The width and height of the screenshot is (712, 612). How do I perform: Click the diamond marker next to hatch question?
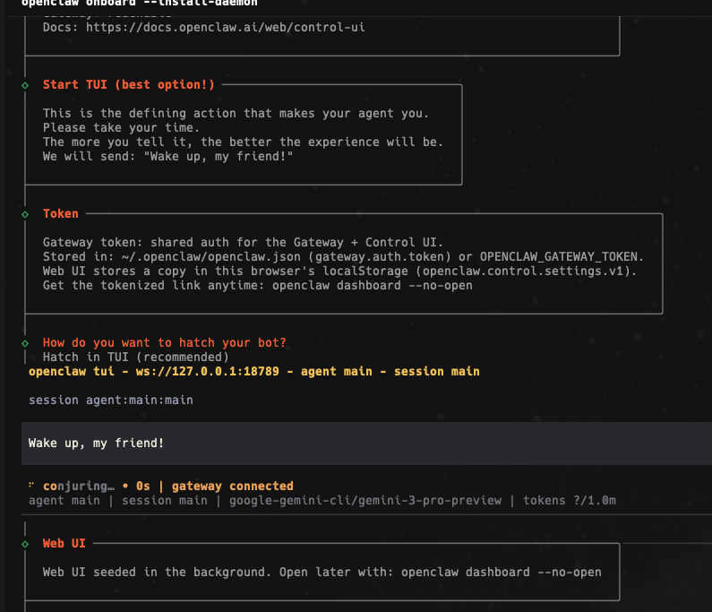click(x=25, y=343)
